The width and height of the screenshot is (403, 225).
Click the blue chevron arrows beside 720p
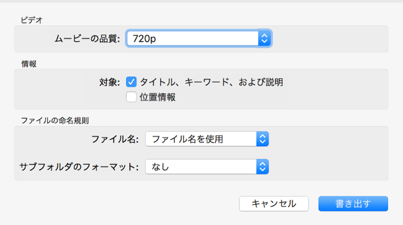(264, 39)
